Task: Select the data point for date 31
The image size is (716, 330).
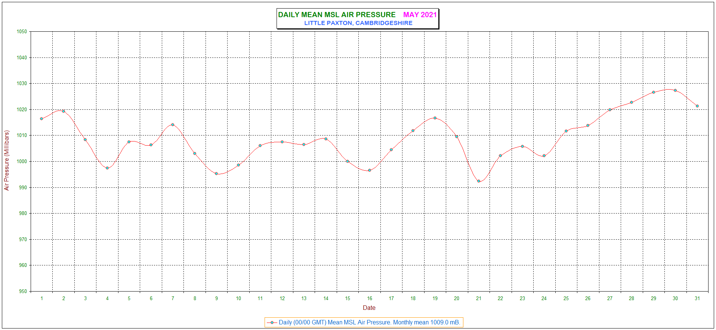Action: click(x=697, y=106)
